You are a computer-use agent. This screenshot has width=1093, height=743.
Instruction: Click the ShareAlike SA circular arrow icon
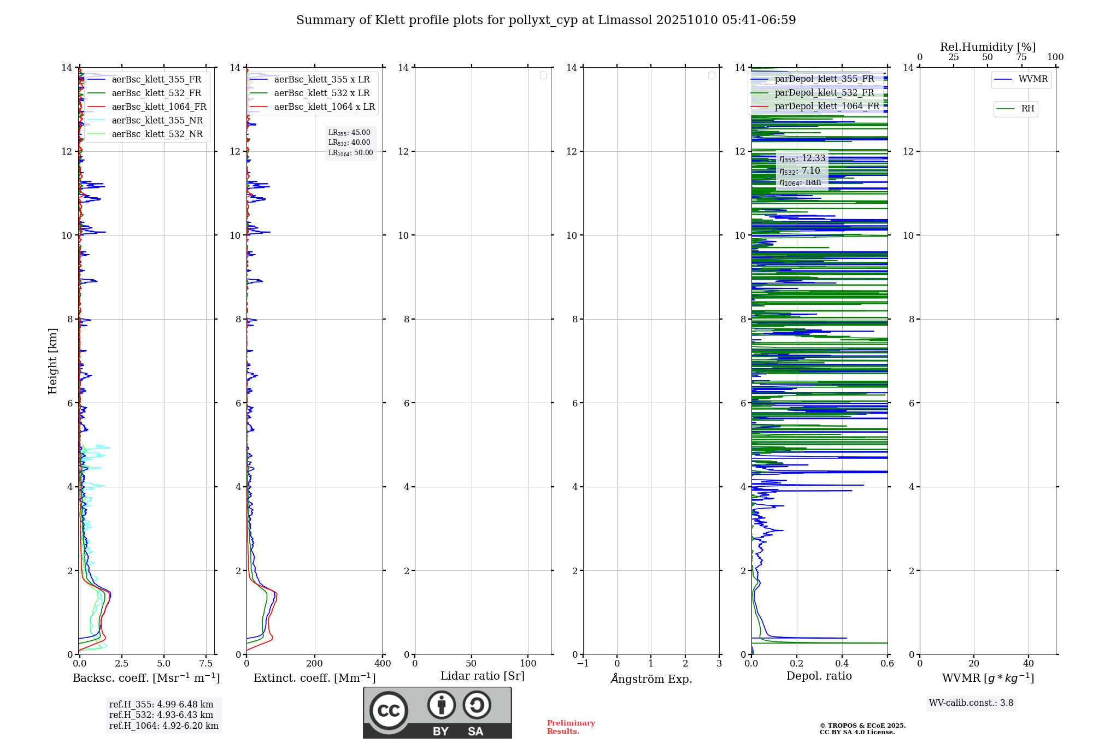coord(477,705)
